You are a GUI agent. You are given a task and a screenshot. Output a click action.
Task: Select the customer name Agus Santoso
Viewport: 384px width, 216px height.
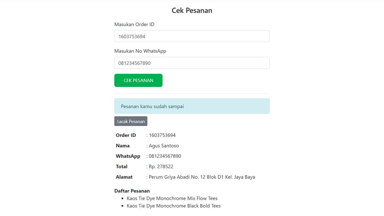click(163, 146)
